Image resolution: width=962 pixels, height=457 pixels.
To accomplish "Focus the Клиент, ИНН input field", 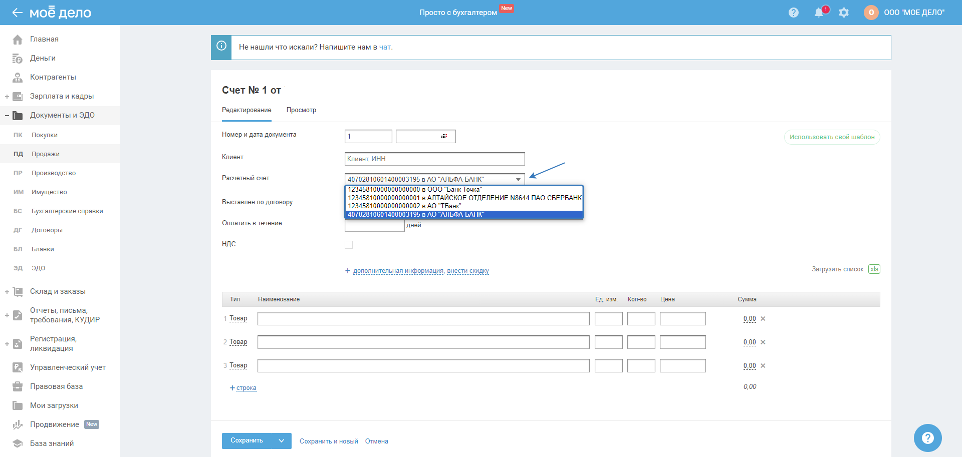I will pyautogui.click(x=435, y=159).
